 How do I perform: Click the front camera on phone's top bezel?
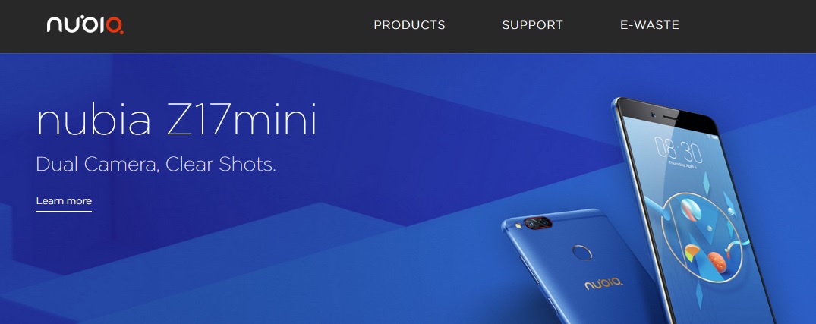pos(652,114)
